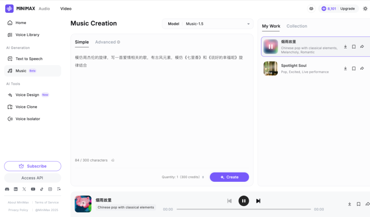Clear the prompt text with eraser icon

click(113, 161)
